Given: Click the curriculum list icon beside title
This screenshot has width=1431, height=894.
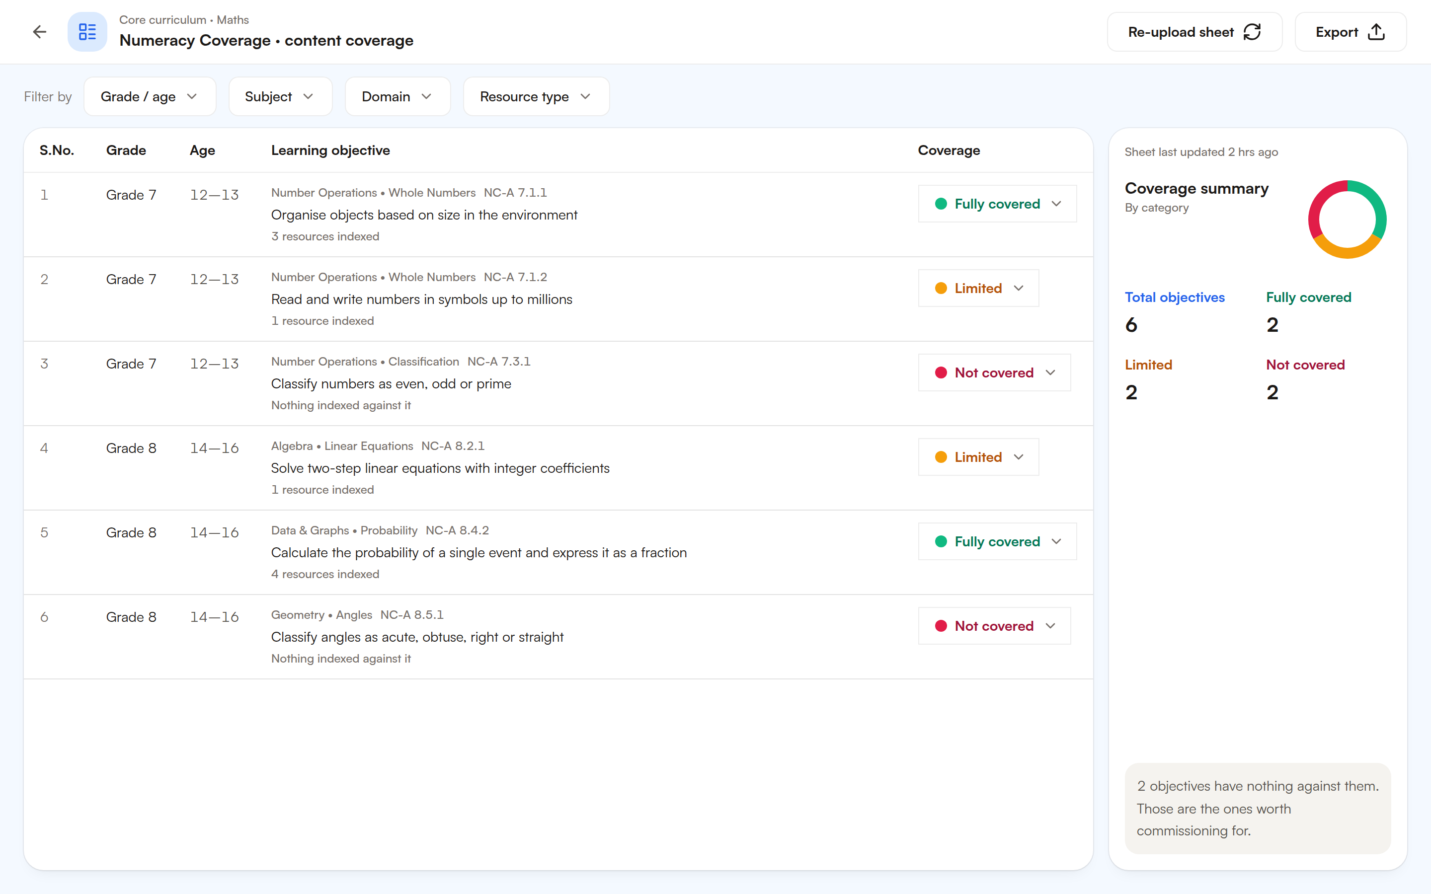Looking at the screenshot, I should point(87,32).
